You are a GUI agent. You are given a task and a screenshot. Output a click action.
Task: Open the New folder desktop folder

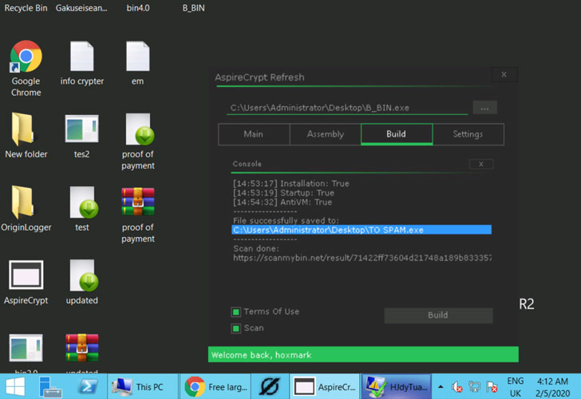[x=23, y=128]
